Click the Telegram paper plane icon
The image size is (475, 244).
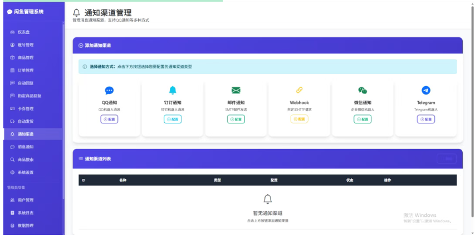(426, 90)
